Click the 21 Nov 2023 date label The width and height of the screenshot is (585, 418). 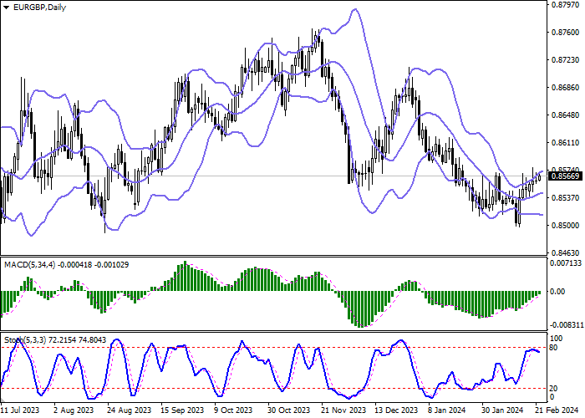[x=342, y=410]
